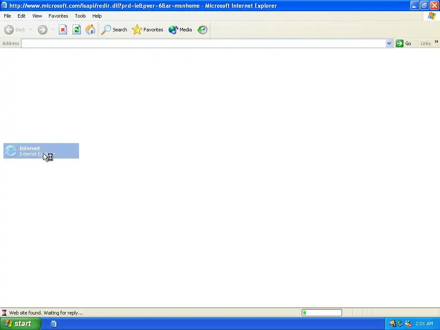Viewport: 440px width, 330px height.
Task: Click inside the Address input field
Action: [203, 43]
